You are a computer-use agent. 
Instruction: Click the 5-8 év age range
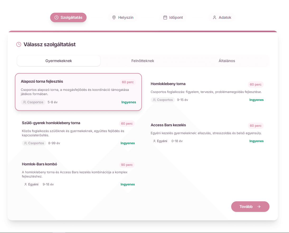click(x=53, y=102)
